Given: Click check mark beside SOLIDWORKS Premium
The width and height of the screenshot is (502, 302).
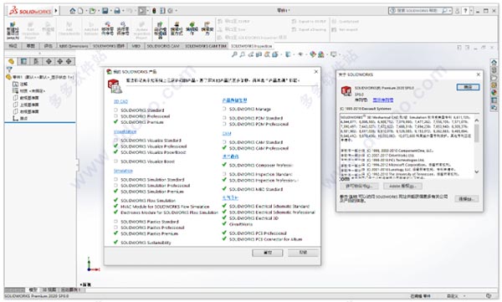Looking at the screenshot, I should pos(116,121).
